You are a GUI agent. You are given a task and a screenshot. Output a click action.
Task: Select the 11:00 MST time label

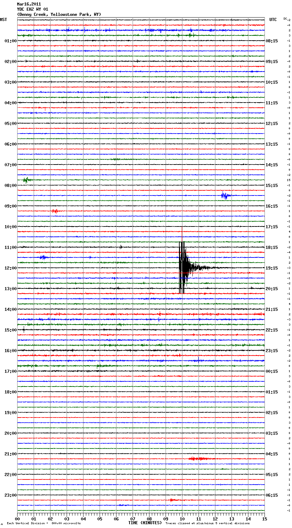point(11,247)
